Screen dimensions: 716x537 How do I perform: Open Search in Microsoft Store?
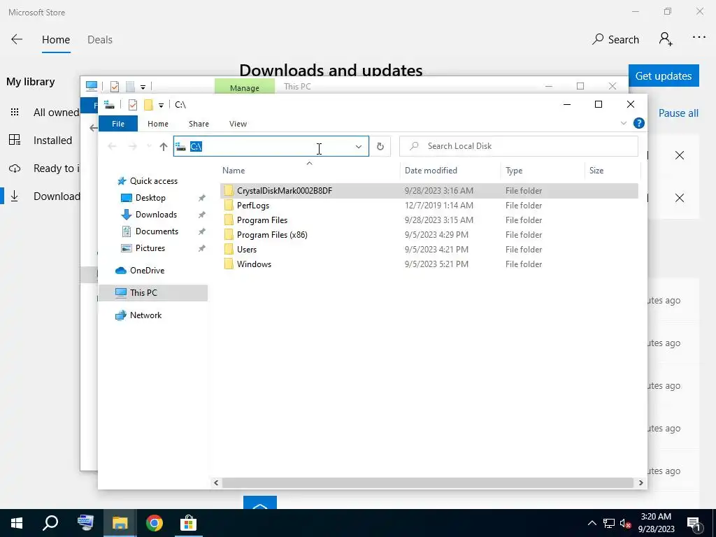coord(615,39)
